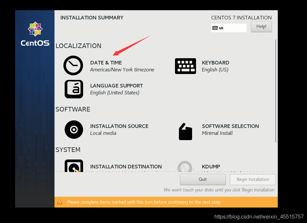Viewport: 307px width, 223px height.
Task: Click the us keyboard layout indicator field
Action: coord(229,28)
